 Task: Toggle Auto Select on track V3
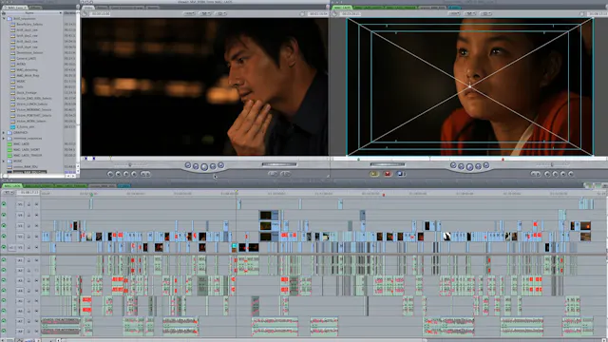[x=36, y=225]
